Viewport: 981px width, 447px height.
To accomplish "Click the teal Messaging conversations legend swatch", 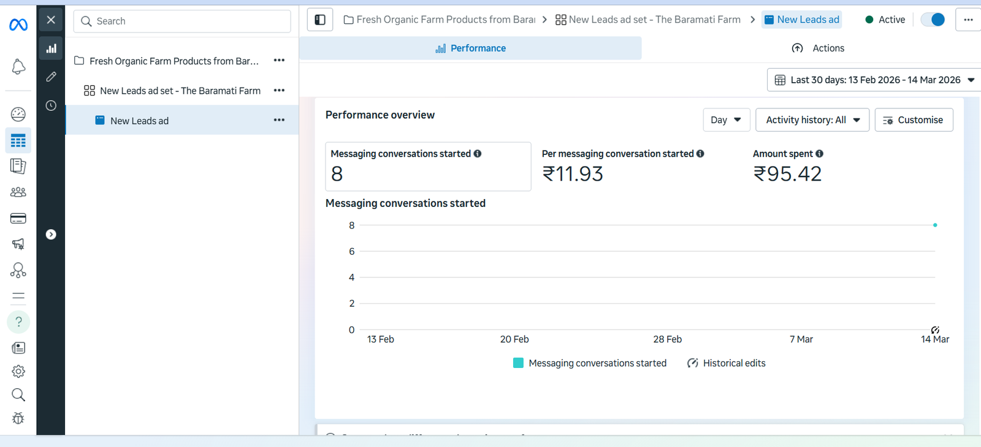I will pos(518,363).
